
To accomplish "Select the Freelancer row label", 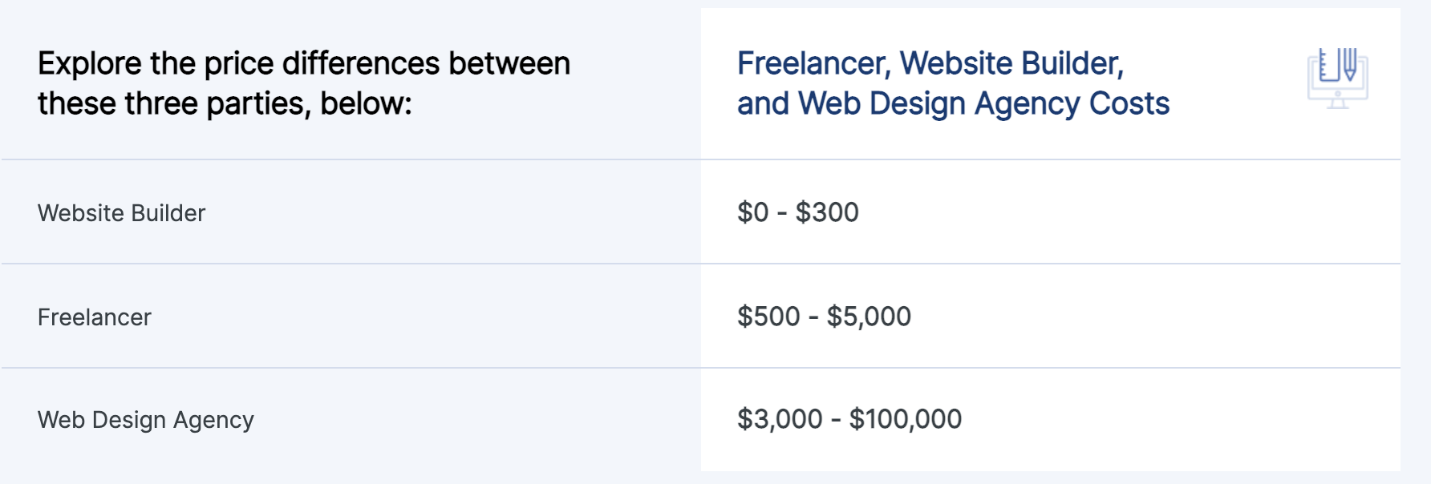I will coord(94,317).
